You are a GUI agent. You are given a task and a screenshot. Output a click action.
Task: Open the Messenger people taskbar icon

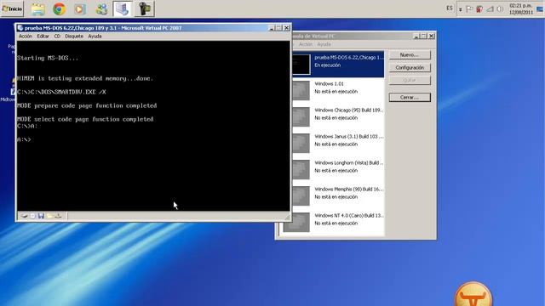click(x=101, y=9)
